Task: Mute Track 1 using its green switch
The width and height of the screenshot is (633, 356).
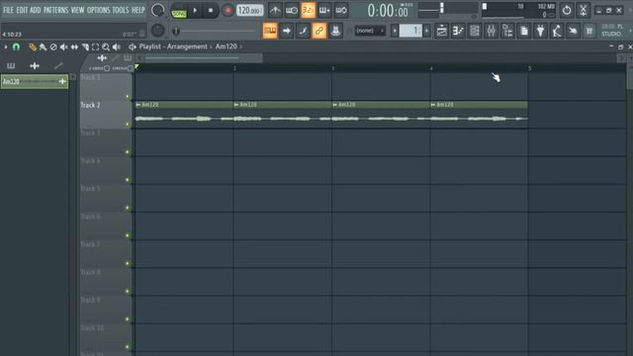Action: point(128,97)
